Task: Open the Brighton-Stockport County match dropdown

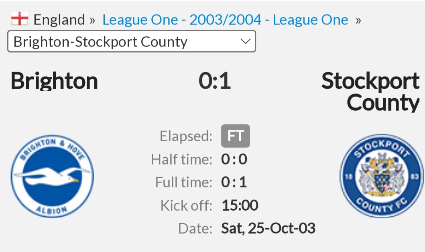Action: pyautogui.click(x=132, y=41)
